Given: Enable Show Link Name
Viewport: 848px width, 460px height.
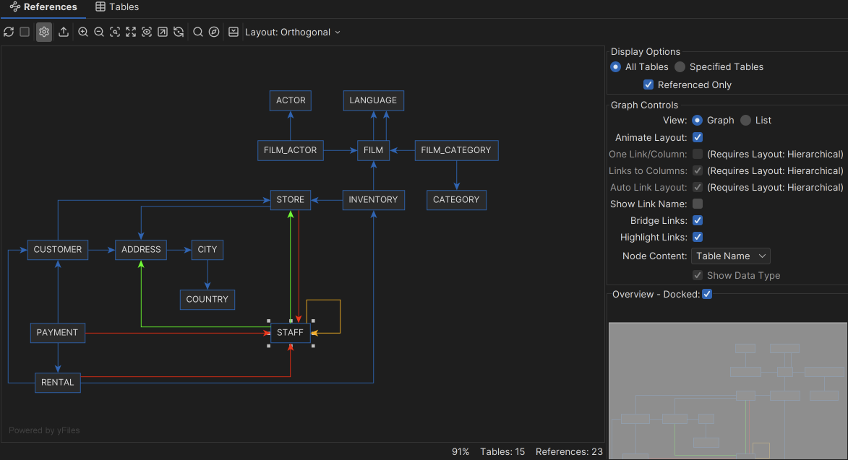Looking at the screenshot, I should (x=697, y=204).
